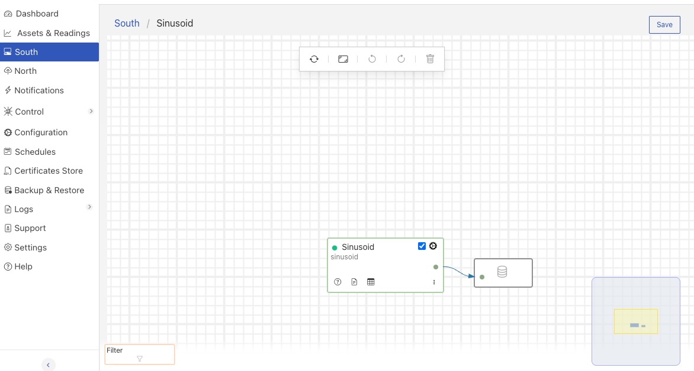Toggle the Sinusoid service enabled checkbox
Screen dimensions: 694x371
422,246
